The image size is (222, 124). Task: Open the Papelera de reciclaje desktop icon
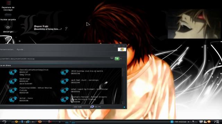tap(8, 6)
